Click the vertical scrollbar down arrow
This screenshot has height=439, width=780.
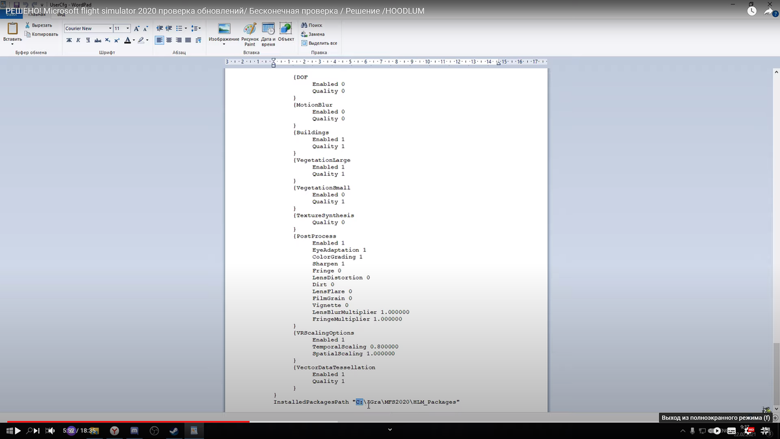[x=775, y=408]
